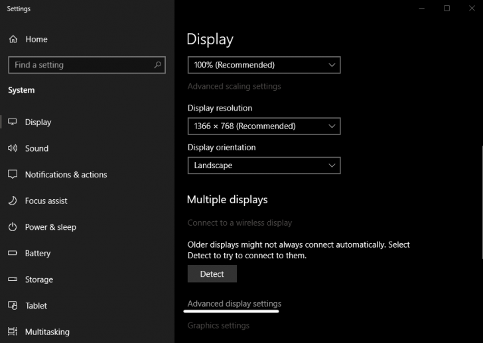Open Graphics settings link
This screenshot has height=343, width=483.
coord(218,325)
